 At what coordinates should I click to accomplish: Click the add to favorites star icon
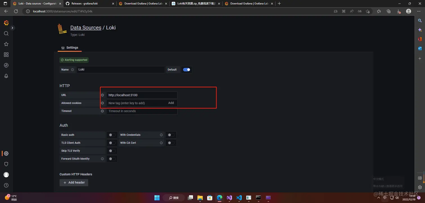click(368, 11)
